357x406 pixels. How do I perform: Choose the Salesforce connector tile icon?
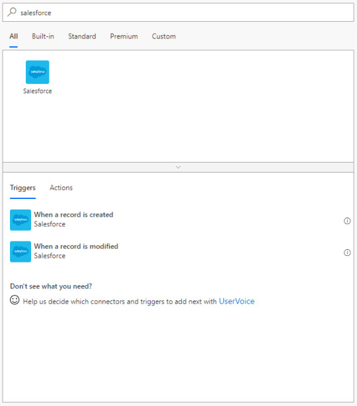click(38, 72)
